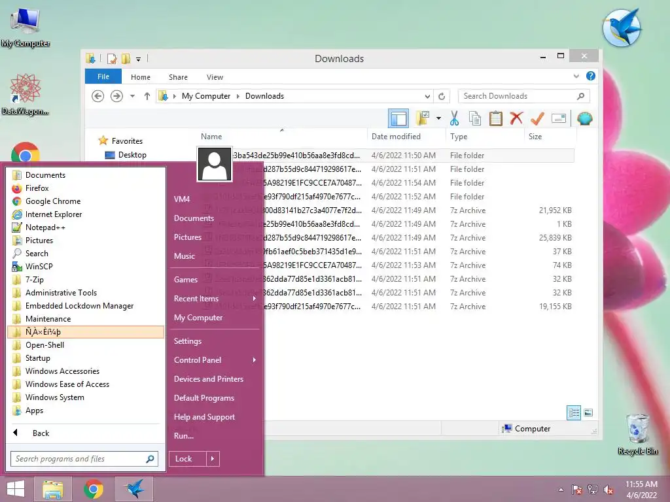This screenshot has width=670, height=502.
Task: Select Desktop under Favorites
Action: pos(132,155)
